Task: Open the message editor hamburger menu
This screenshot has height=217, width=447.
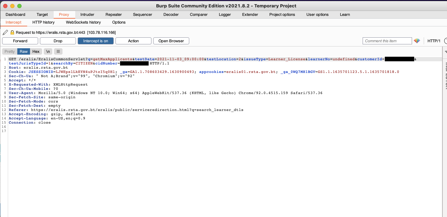Action: click(x=58, y=51)
